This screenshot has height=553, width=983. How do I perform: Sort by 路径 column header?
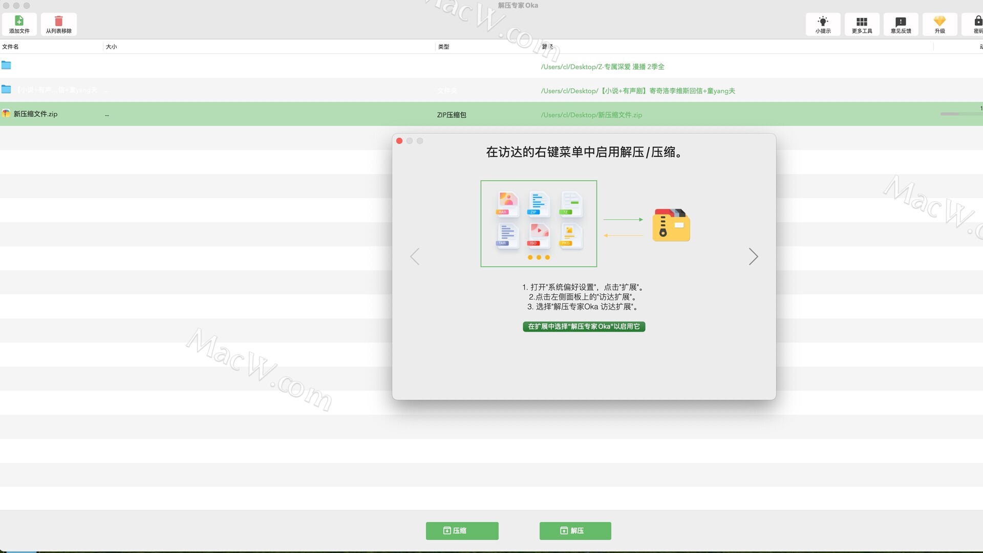(547, 47)
